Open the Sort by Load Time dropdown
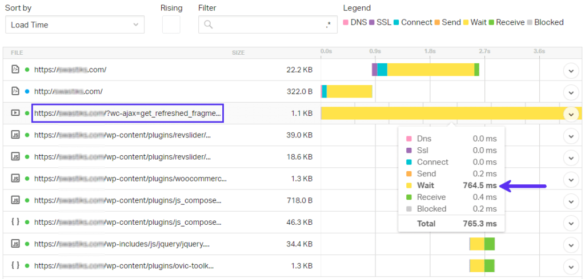This screenshot has width=585, height=279. (74, 25)
